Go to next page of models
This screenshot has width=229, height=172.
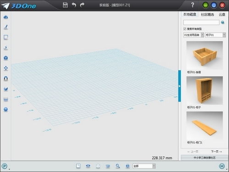pos(216,151)
